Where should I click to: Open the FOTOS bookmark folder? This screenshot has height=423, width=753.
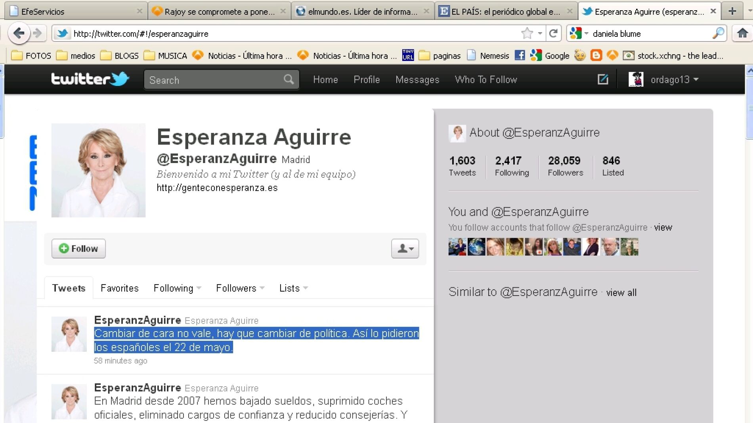pos(31,55)
